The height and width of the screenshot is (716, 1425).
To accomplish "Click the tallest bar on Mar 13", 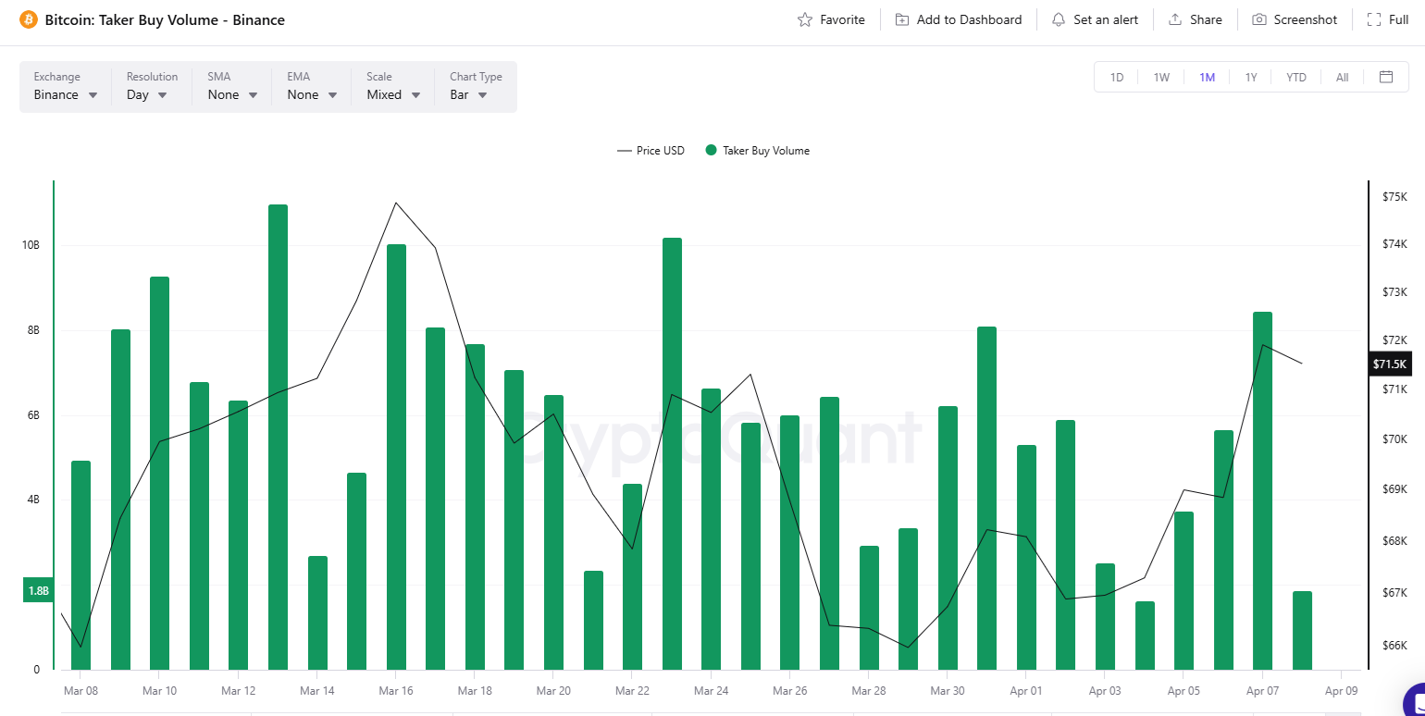I will pos(278,437).
